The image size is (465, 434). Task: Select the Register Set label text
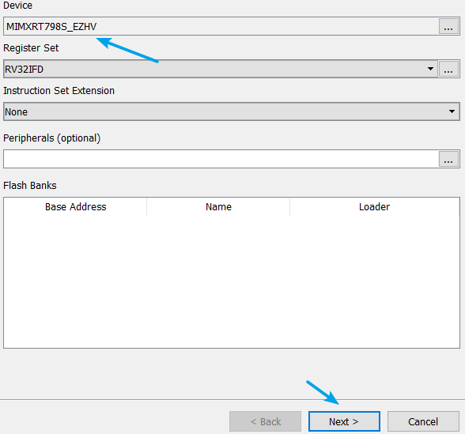pos(31,48)
